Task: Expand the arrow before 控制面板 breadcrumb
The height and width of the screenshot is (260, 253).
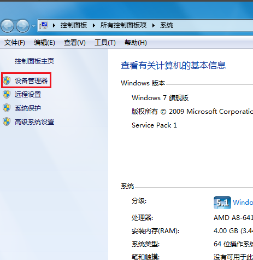Action: point(54,25)
